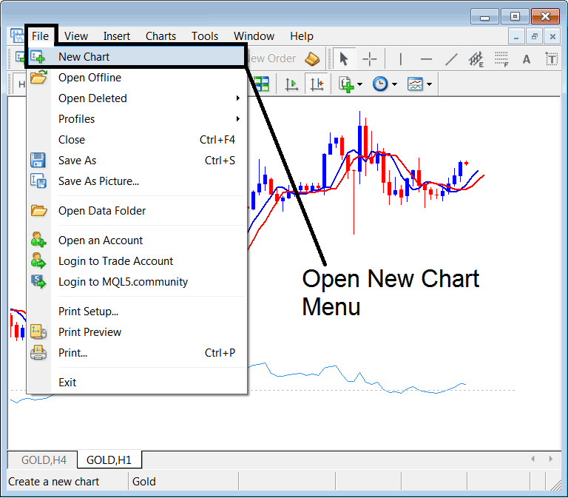Image resolution: width=568 pixels, height=498 pixels.
Task: Open the orange book icon beside New Order
Action: point(312,58)
